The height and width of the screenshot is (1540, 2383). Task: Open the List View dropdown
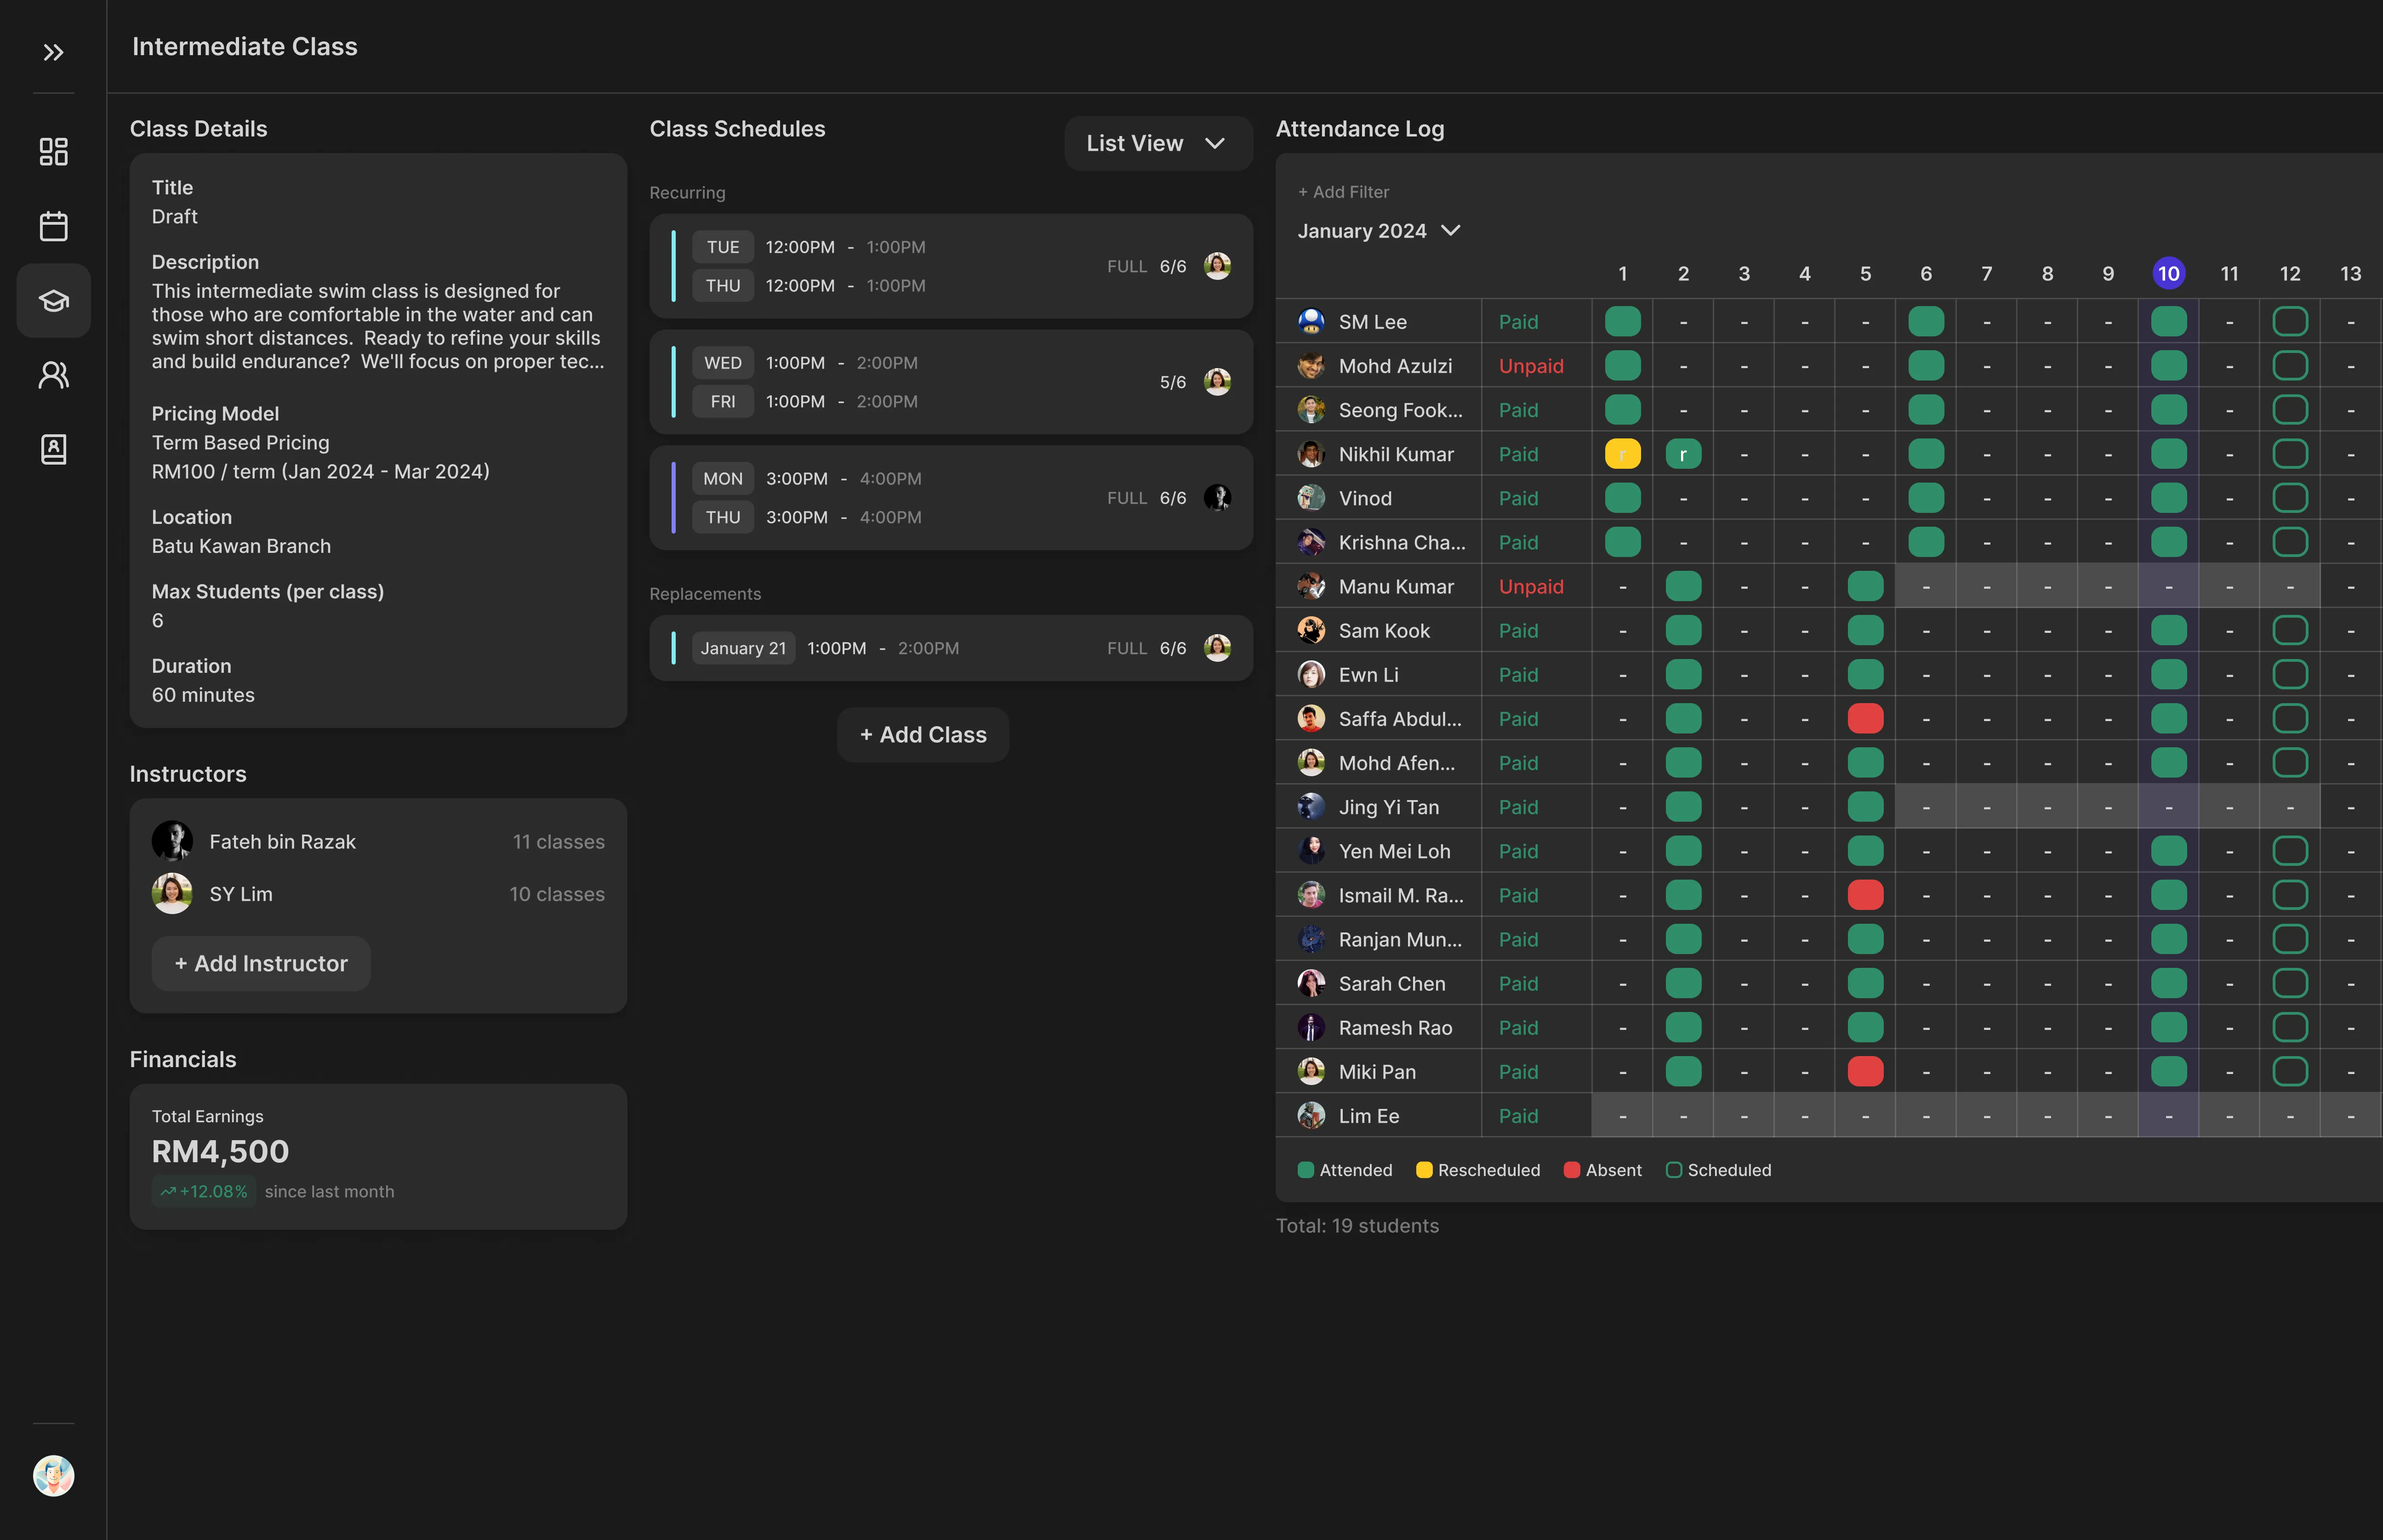pyautogui.click(x=1157, y=144)
